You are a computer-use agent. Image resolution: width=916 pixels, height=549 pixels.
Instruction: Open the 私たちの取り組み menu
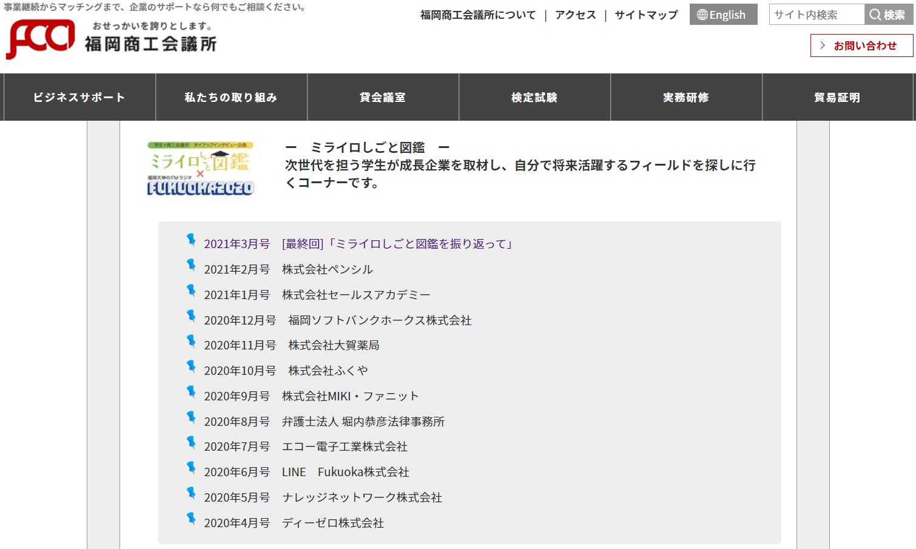[x=231, y=97]
